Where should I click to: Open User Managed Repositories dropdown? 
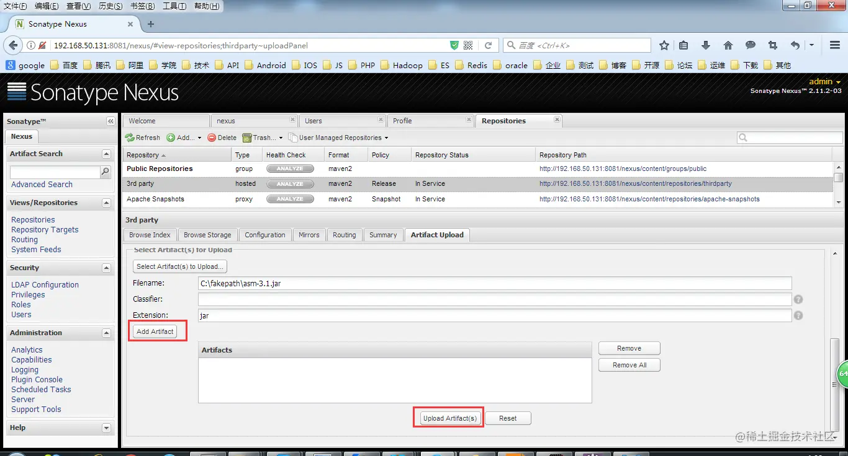point(338,138)
